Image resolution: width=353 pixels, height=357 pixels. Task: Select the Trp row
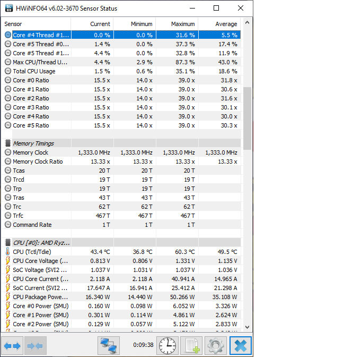coord(121,189)
